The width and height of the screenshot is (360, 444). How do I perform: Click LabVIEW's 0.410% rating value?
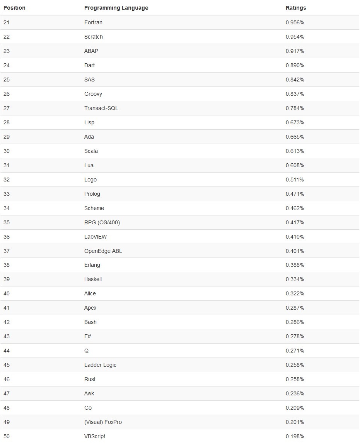click(x=295, y=237)
